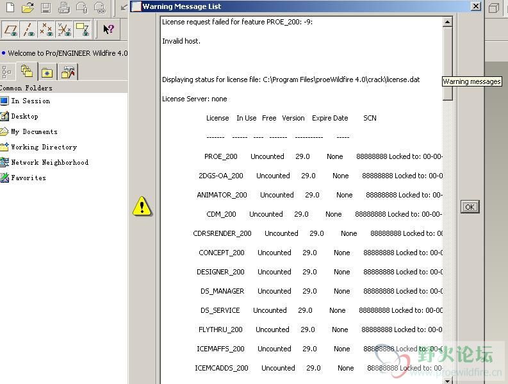Switch to the Connections navigator tab
Viewport: 508px width, 384px height.
pyautogui.click(x=69, y=72)
